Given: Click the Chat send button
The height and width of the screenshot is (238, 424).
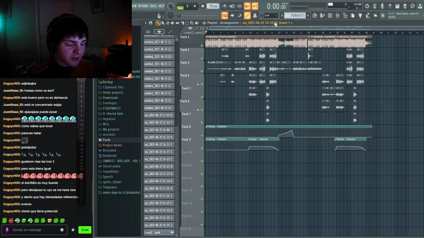Looking at the screenshot, I should tap(85, 230).
